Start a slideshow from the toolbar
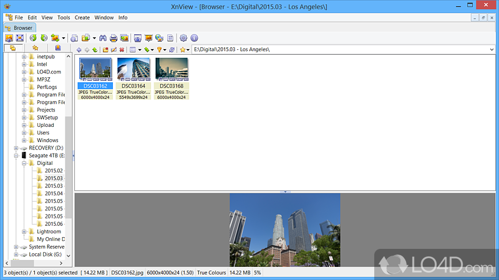Image resolution: width=499 pixels, height=280 pixels. point(148,38)
